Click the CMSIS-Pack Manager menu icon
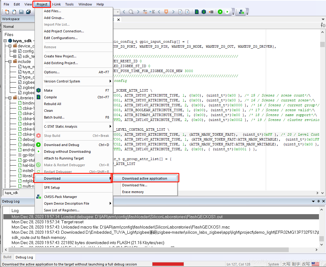This screenshot has width=326, height=267. coord(38,197)
